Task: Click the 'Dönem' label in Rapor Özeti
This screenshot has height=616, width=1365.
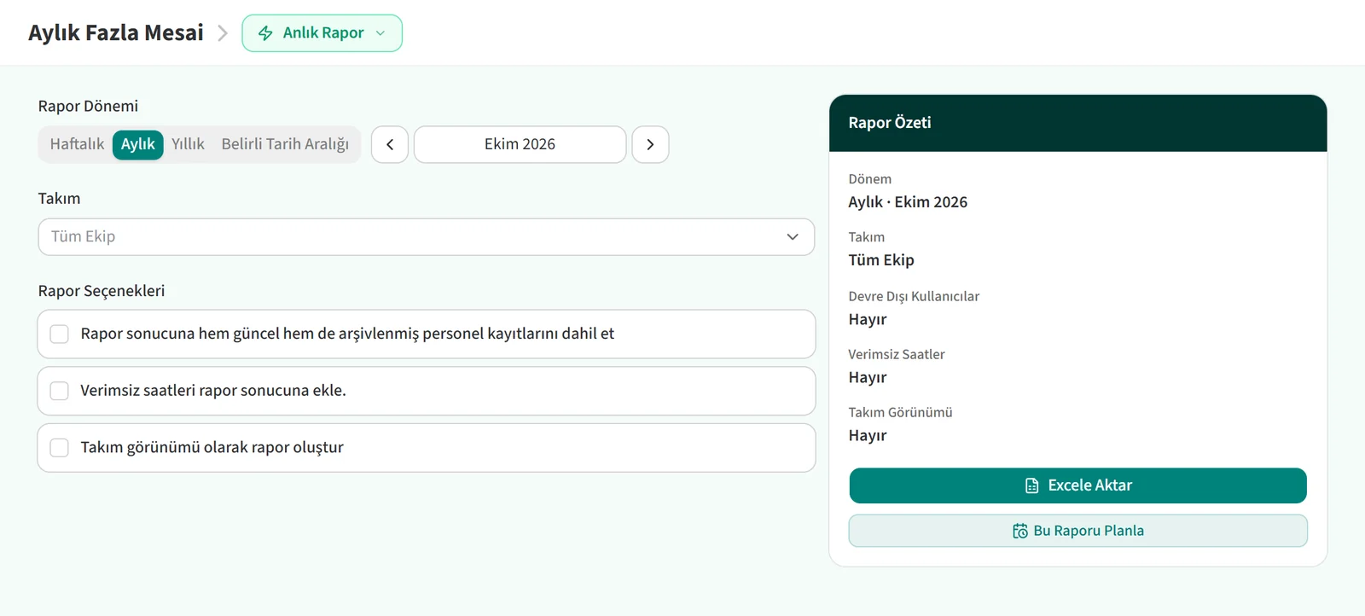Action: click(870, 179)
